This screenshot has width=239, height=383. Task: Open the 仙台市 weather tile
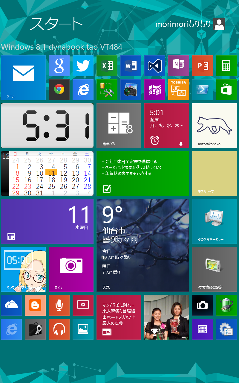pyautogui.click(x=143, y=245)
